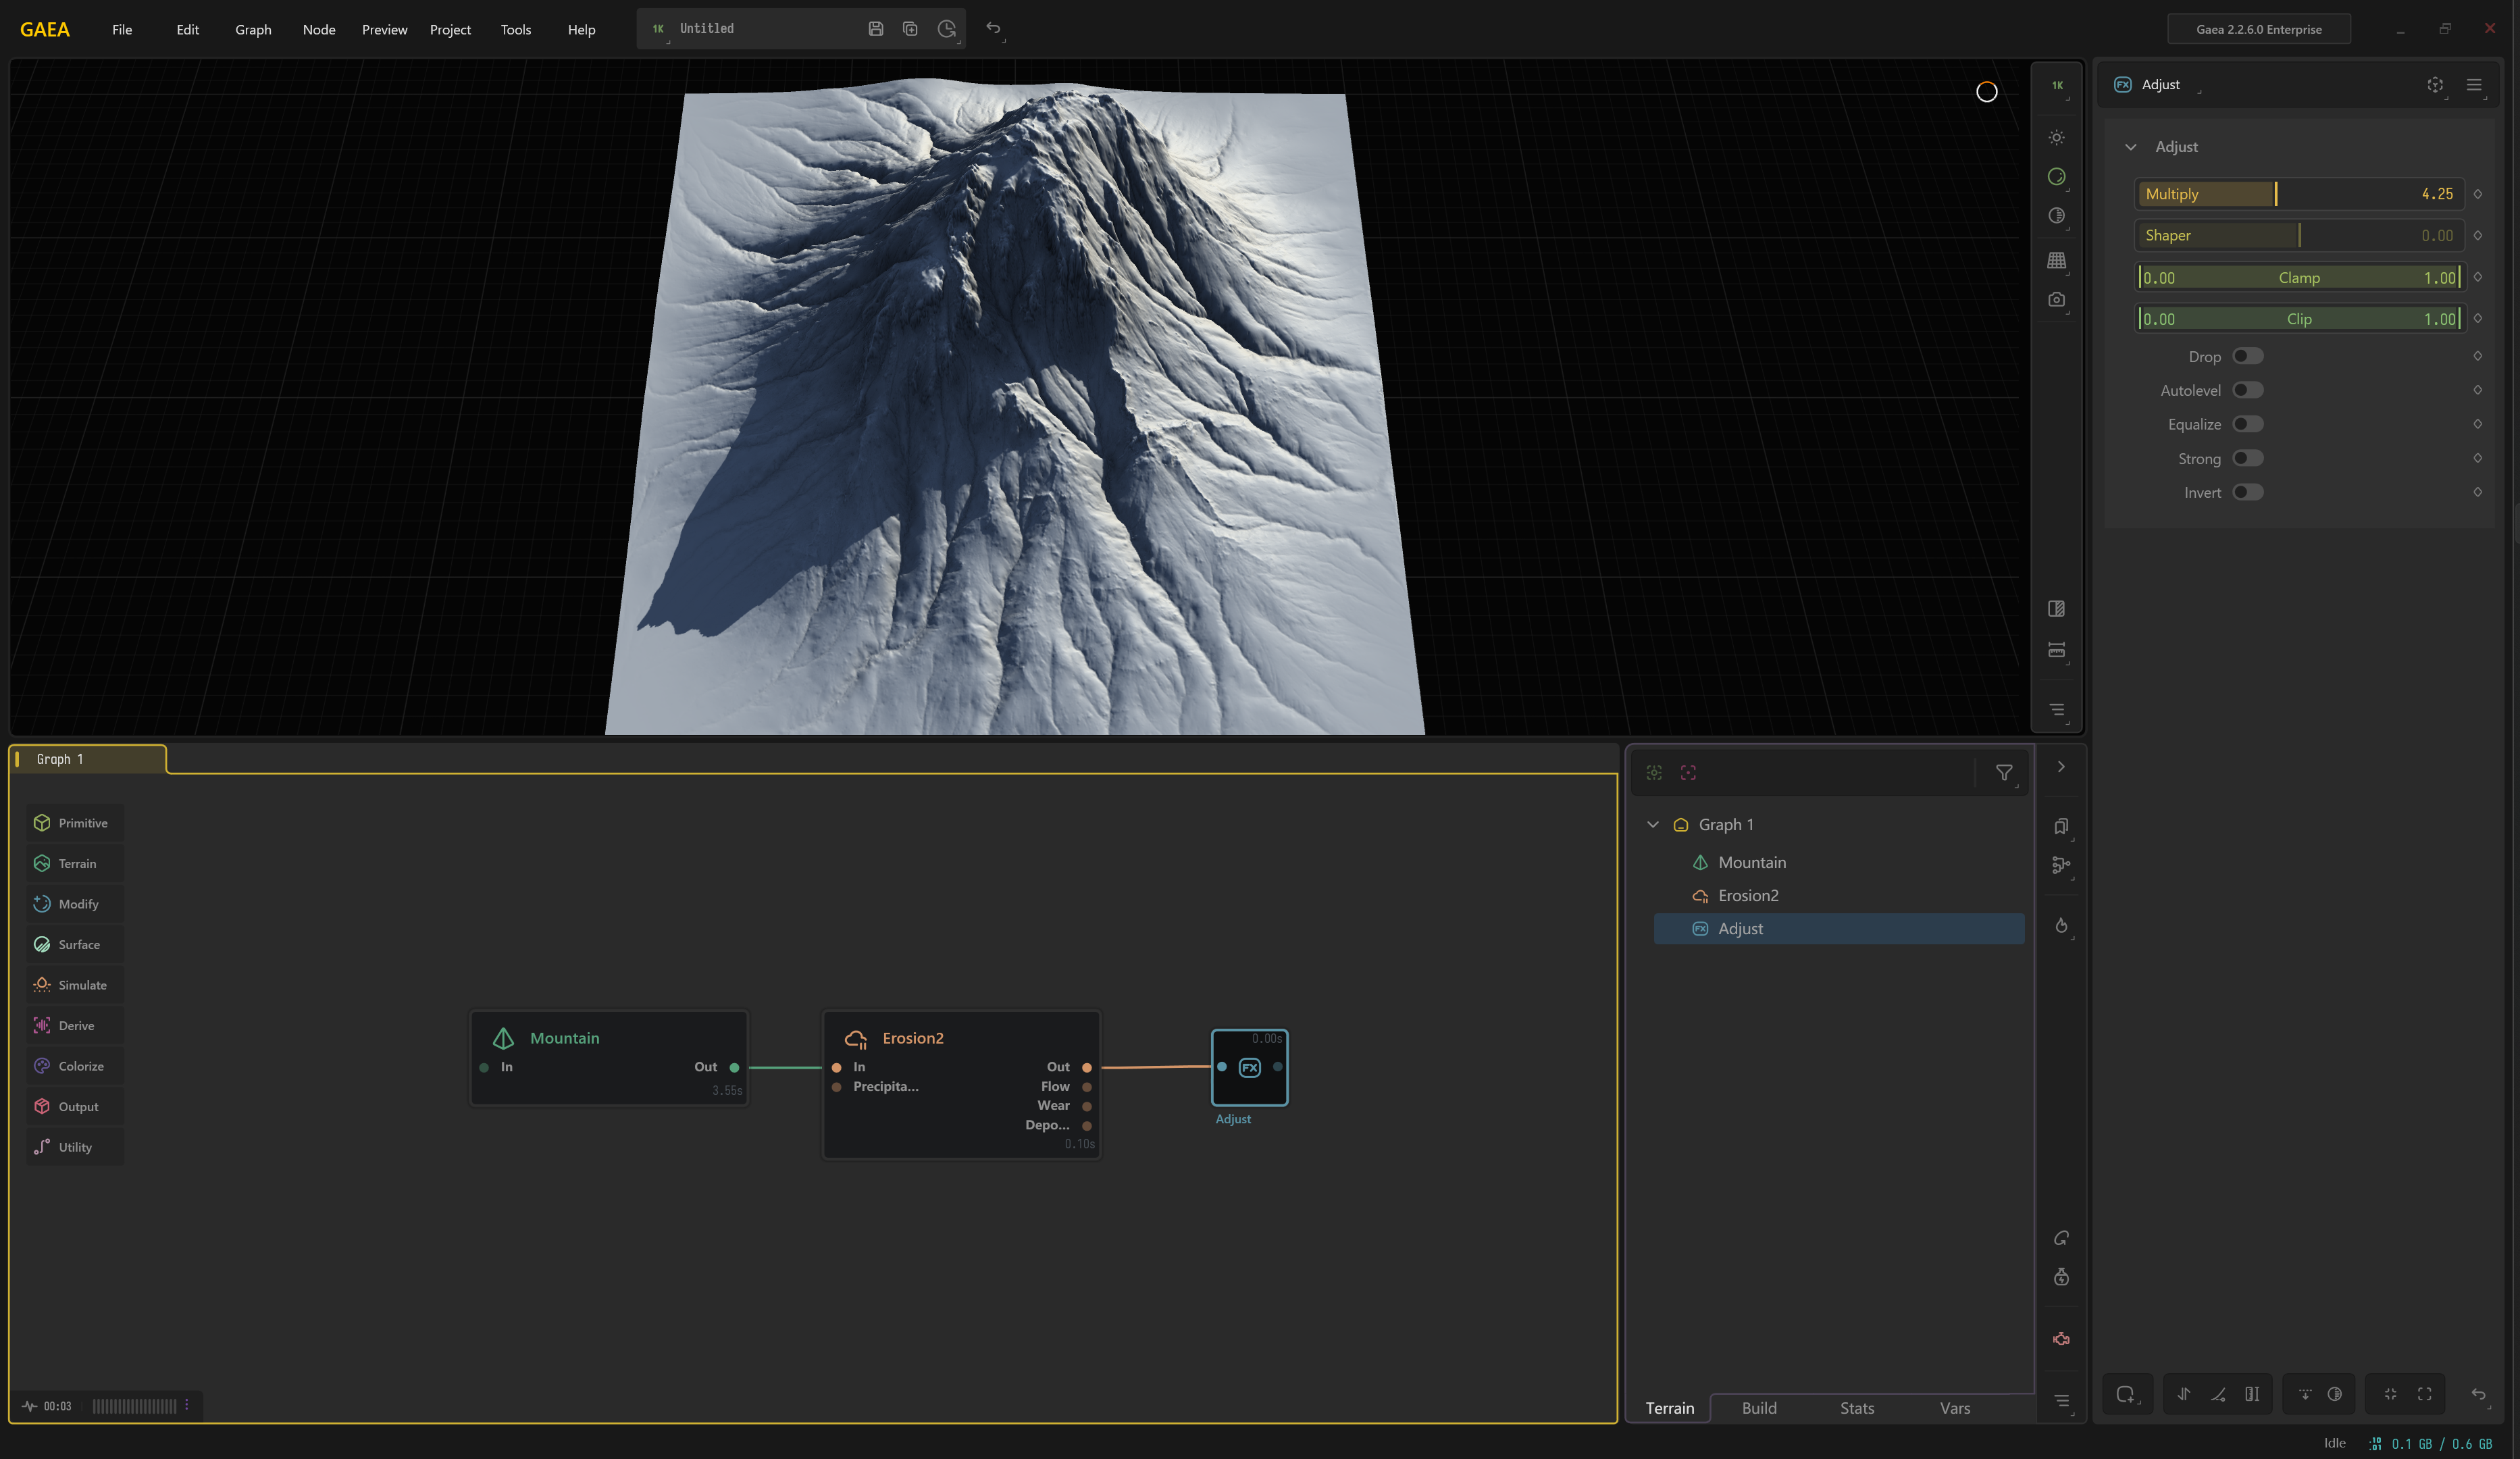Collapse the Adjust properties section

pyautogui.click(x=2131, y=147)
